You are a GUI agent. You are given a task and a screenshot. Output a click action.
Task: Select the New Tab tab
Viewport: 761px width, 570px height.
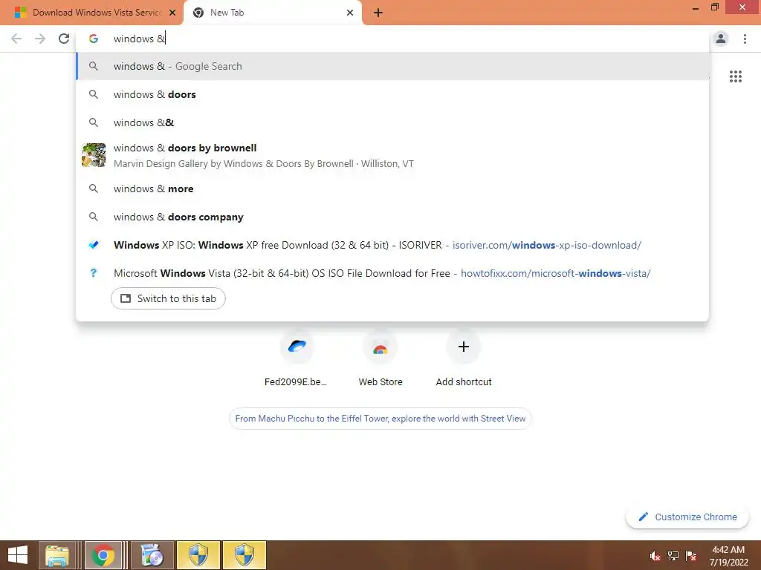pos(272,13)
